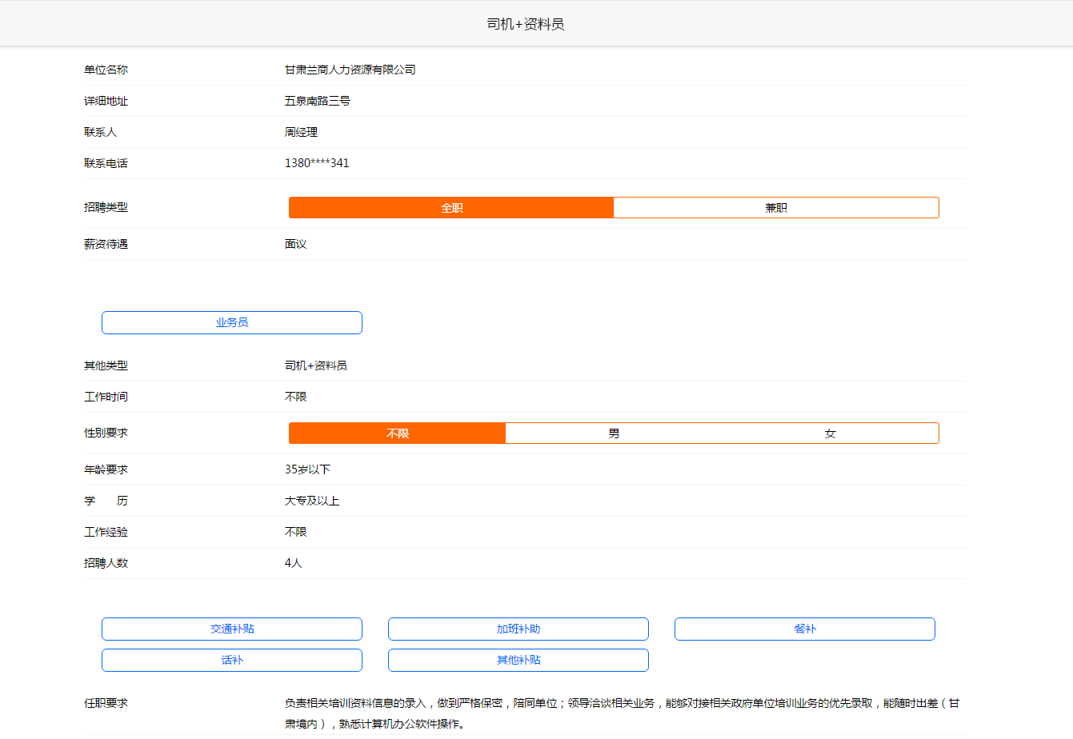Image resolution: width=1073 pixels, height=739 pixels.
Task: Set gender requirement to 女
Action: [830, 433]
